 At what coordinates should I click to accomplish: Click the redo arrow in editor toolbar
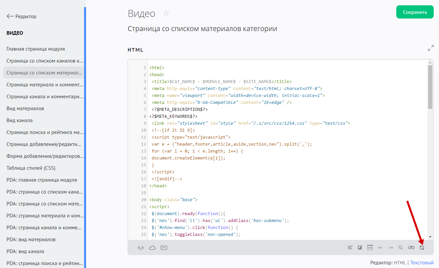(x=391, y=247)
